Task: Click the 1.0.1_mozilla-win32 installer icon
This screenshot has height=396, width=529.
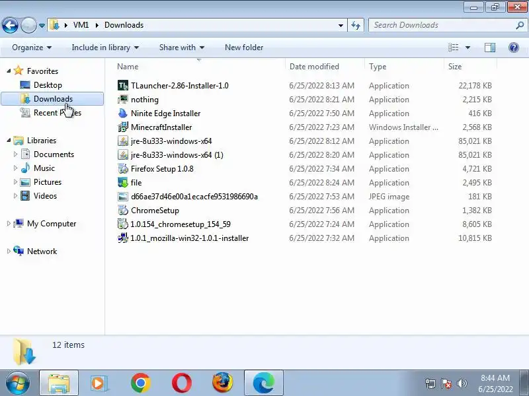Action: coord(123,238)
